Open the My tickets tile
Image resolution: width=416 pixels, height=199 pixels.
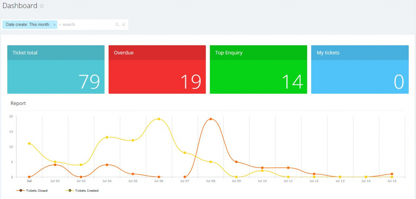(360, 69)
